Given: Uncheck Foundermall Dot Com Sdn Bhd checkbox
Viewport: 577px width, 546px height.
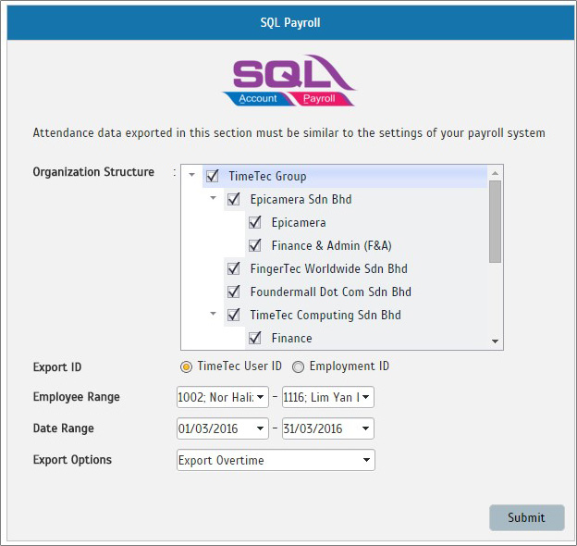Looking at the screenshot, I should point(234,292).
